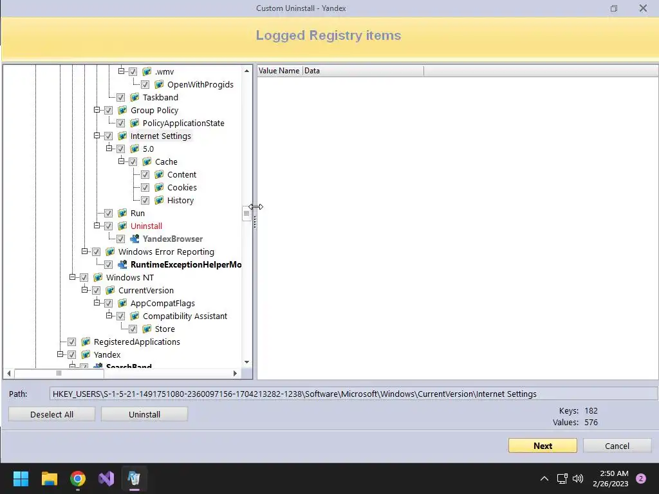The image size is (659, 494).
Task: Uncheck the YandexBrowser checkbox
Action: point(120,239)
